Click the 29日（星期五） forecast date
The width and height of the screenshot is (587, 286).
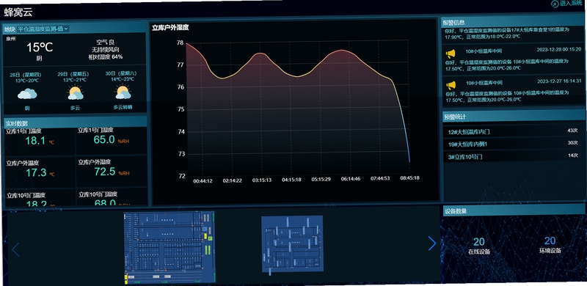pyautogui.click(x=73, y=74)
